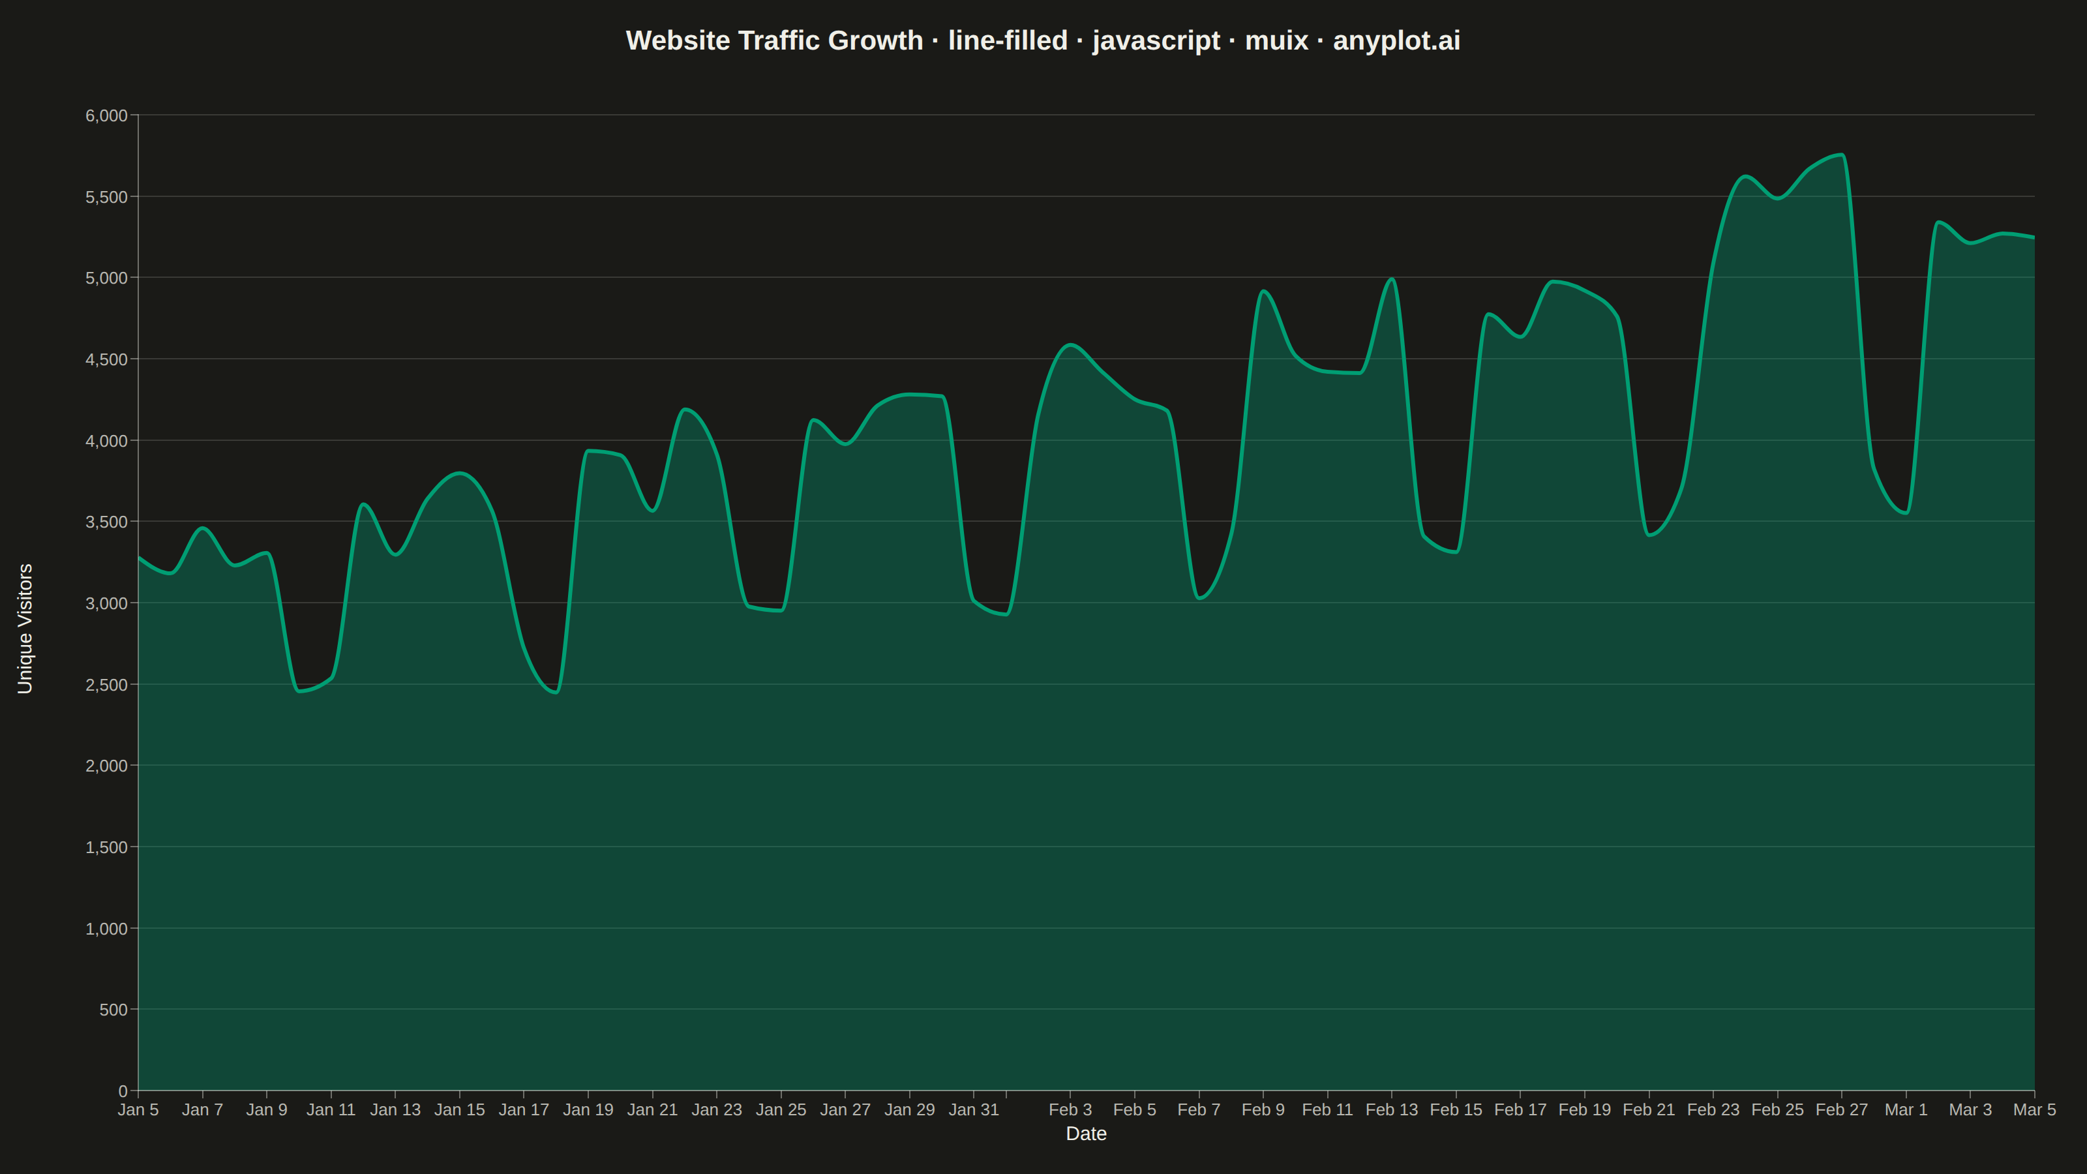Click the Feb 9 date label

(x=1263, y=1109)
